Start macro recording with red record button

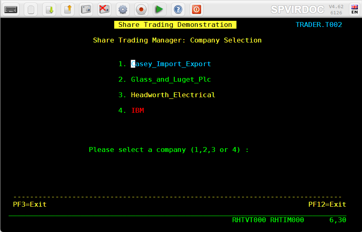click(x=141, y=9)
